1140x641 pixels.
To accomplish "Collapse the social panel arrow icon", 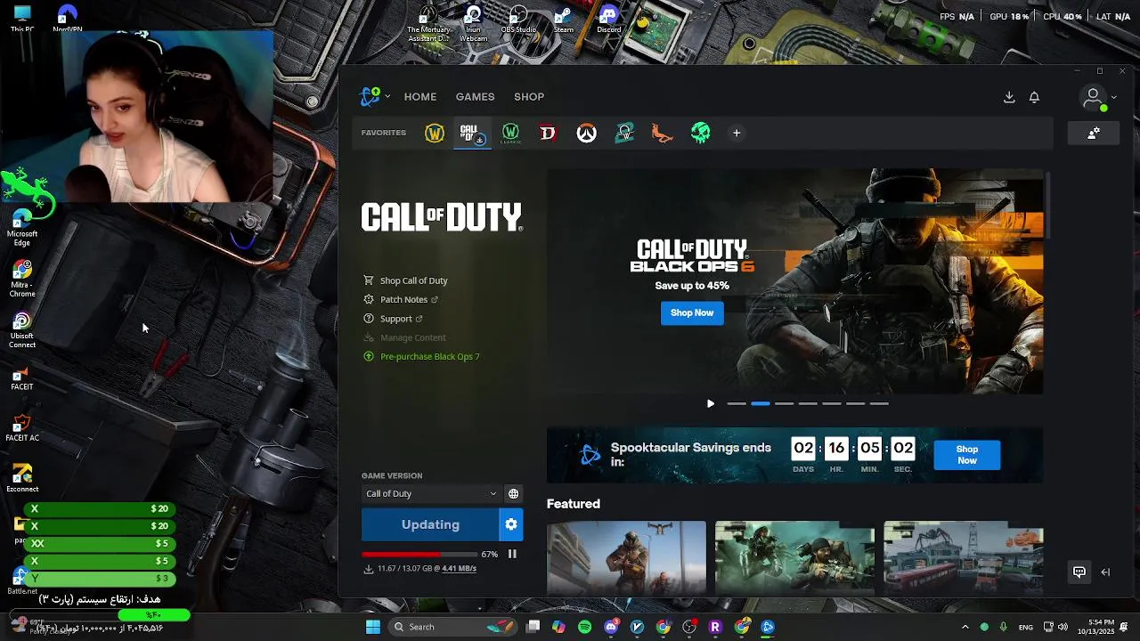I will tap(1105, 572).
